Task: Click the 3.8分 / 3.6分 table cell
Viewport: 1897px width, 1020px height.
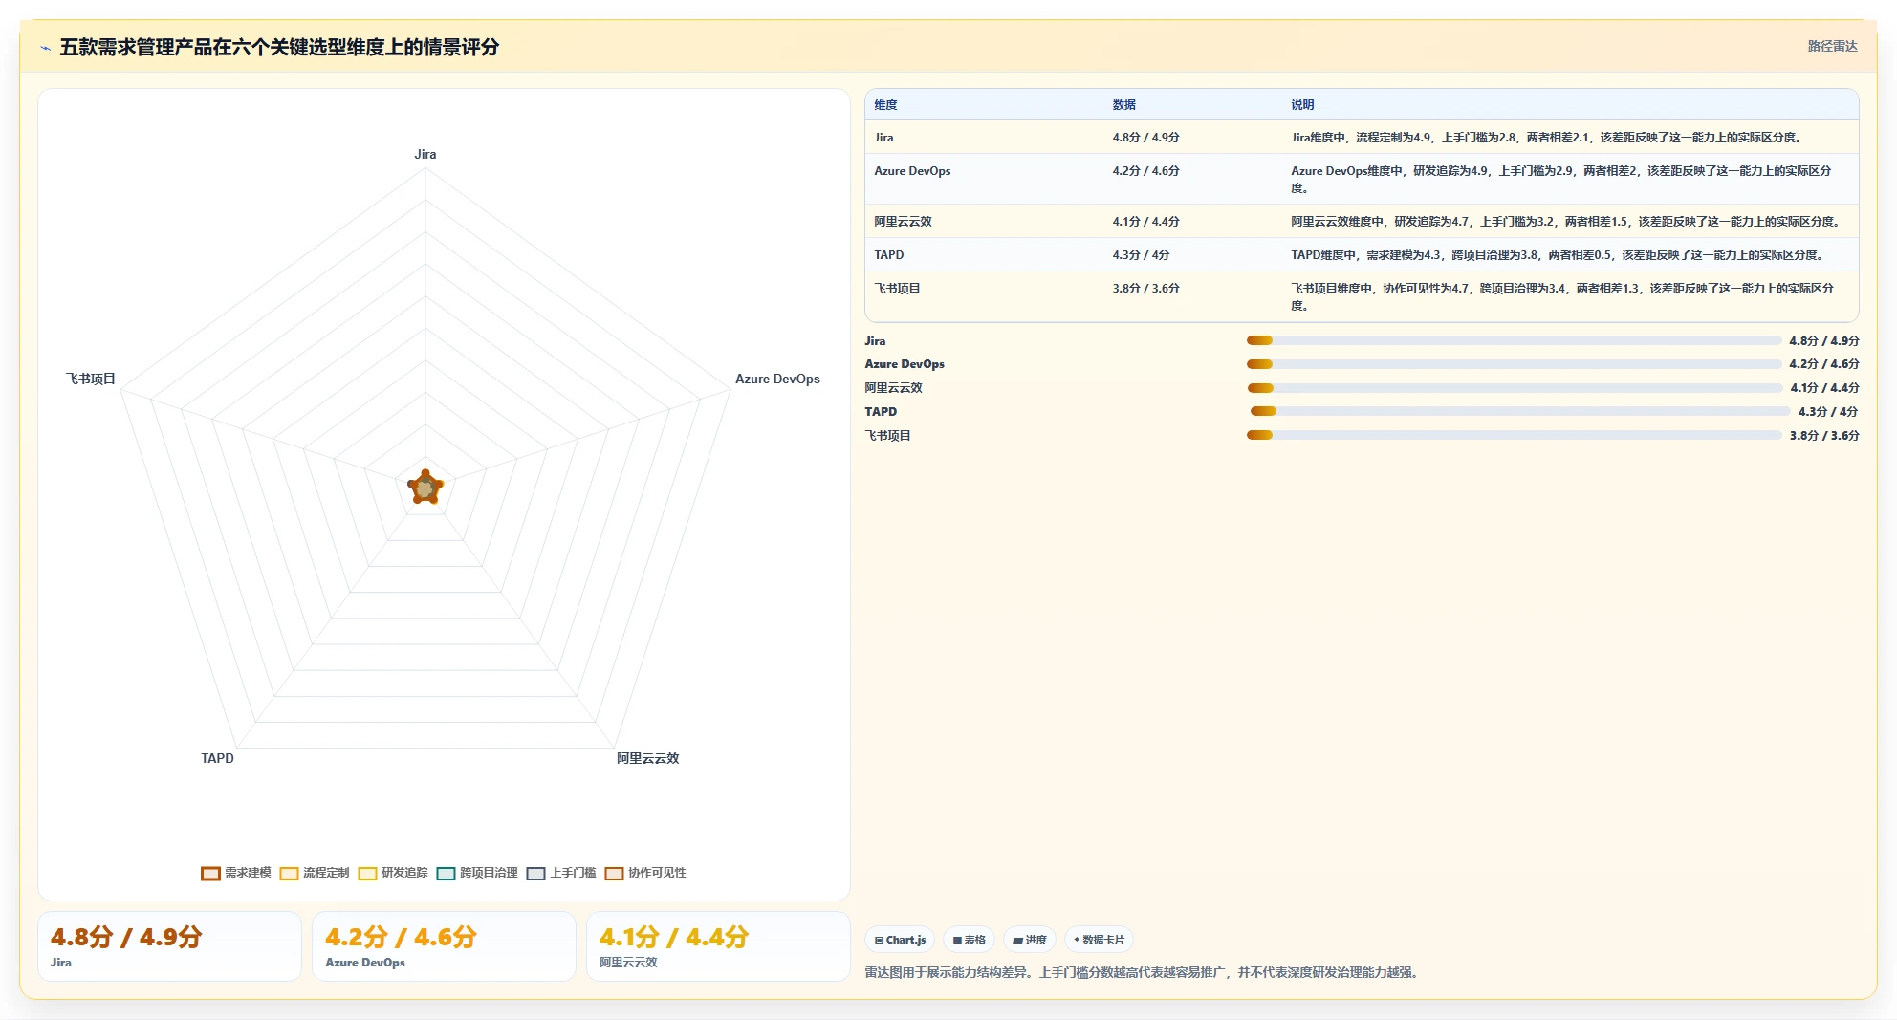Action: point(1145,289)
